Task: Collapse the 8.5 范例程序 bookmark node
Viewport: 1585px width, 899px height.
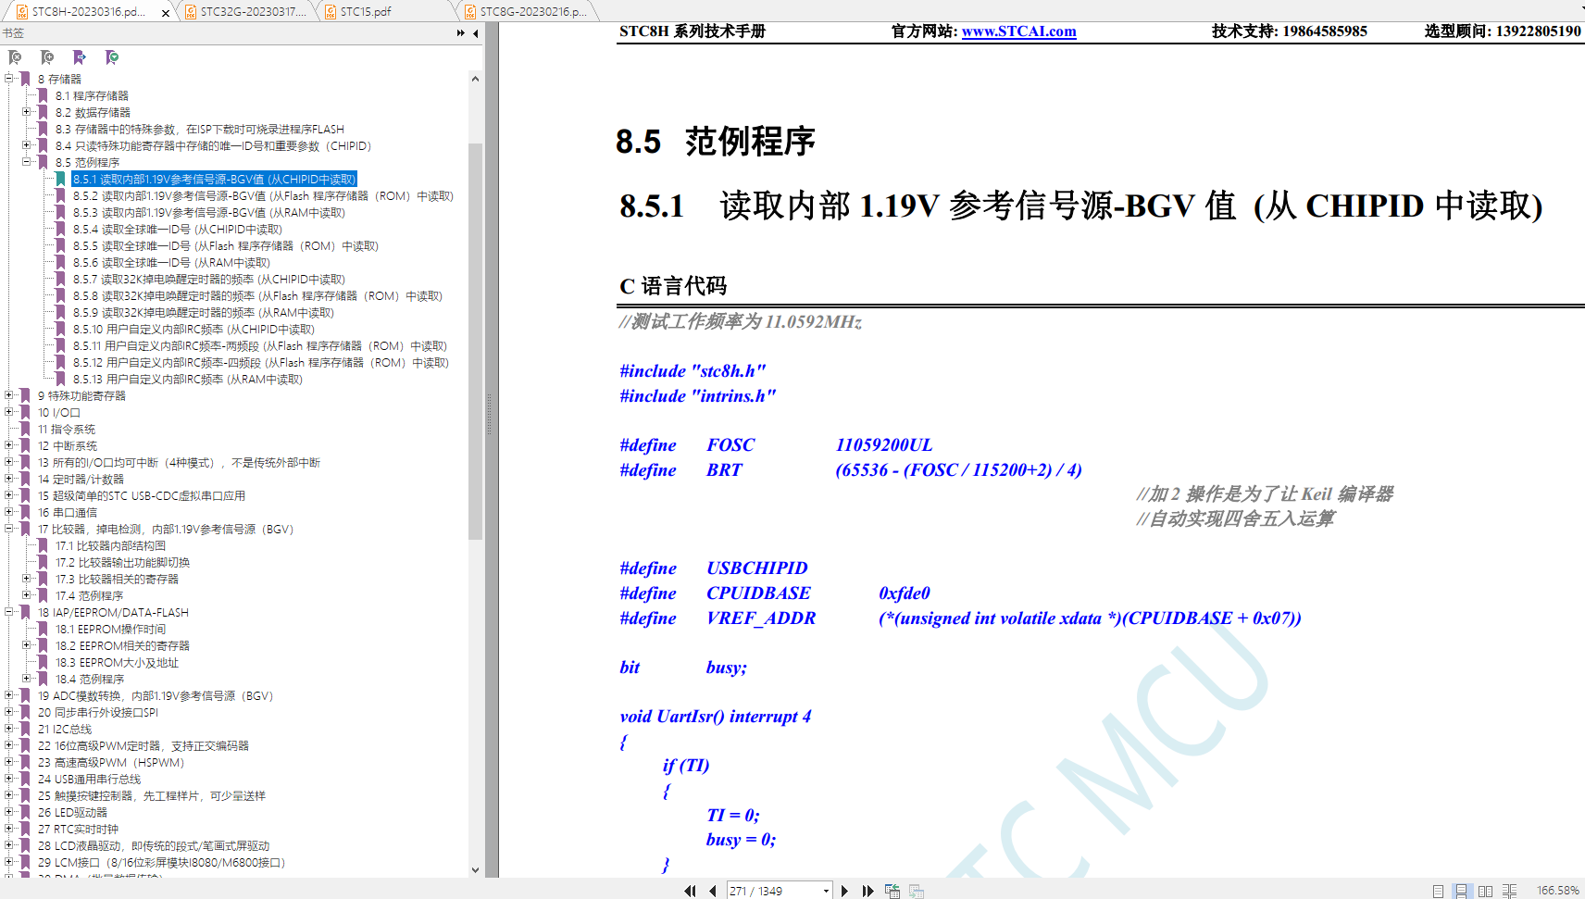Action: click(x=27, y=162)
